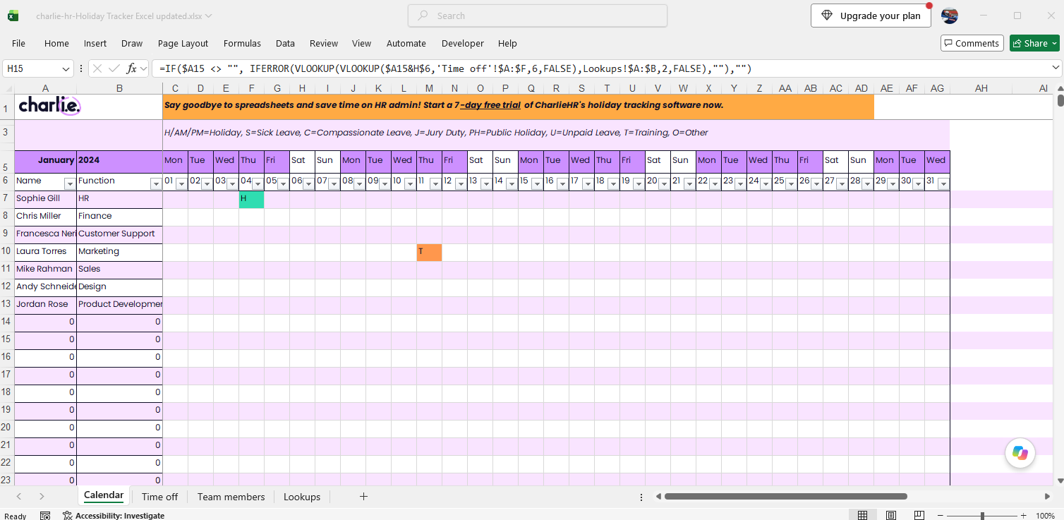Click the zoom slider handle

(x=981, y=516)
